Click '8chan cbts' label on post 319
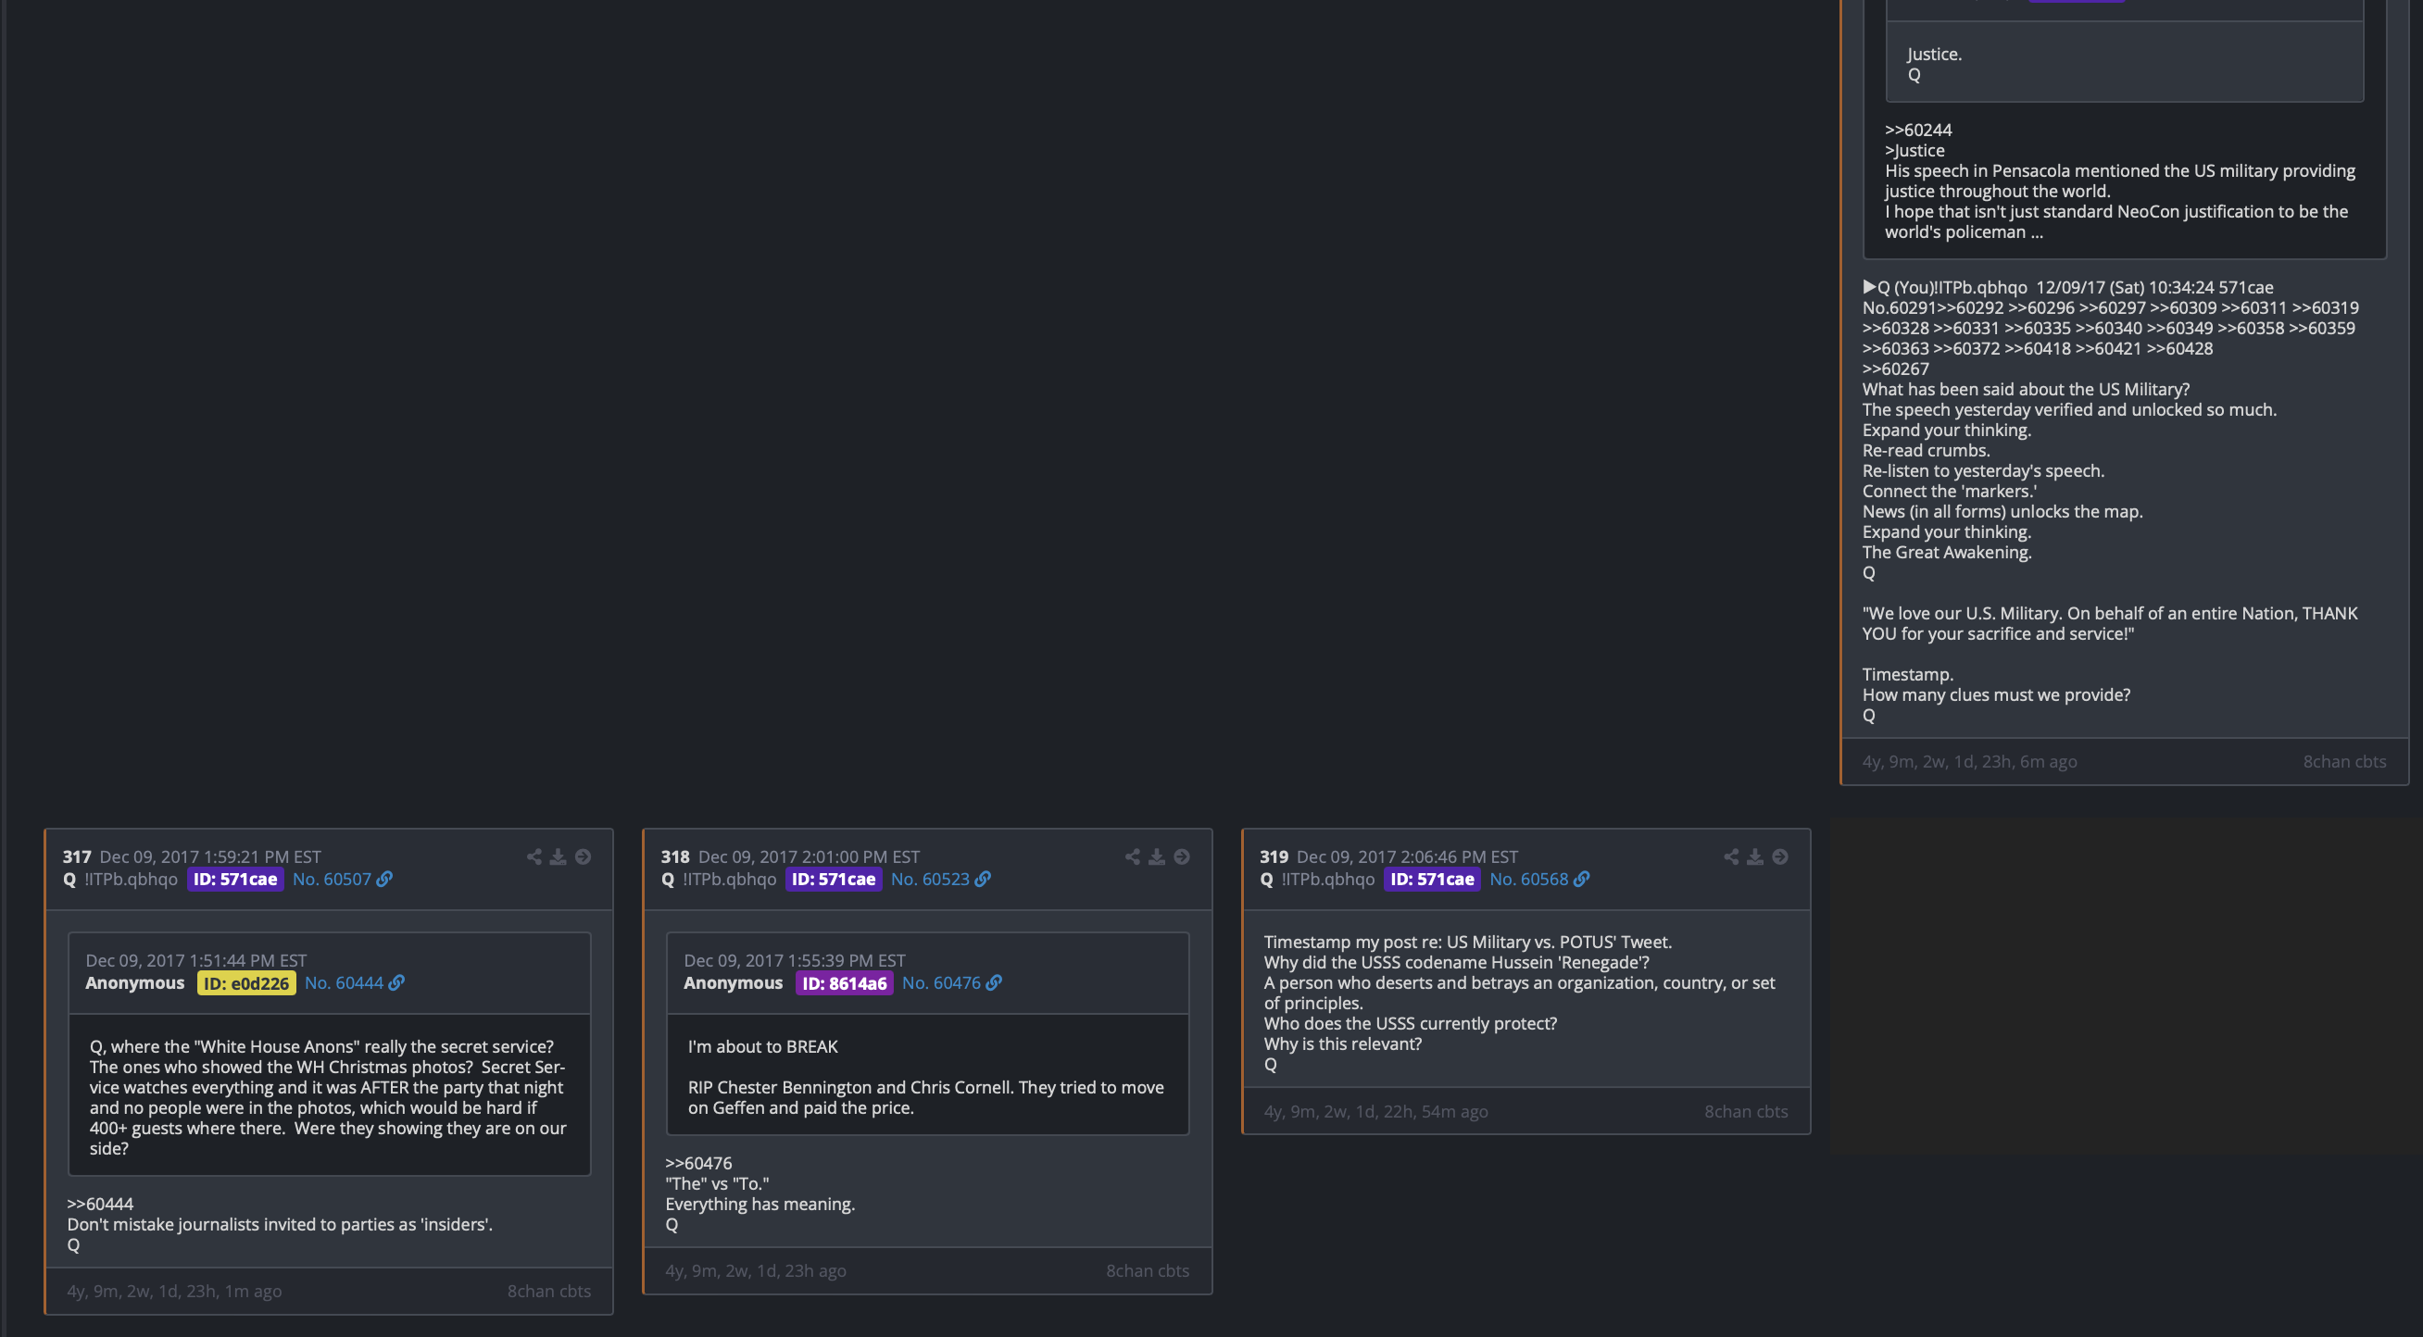This screenshot has height=1337, width=2423. pos(1747,1111)
